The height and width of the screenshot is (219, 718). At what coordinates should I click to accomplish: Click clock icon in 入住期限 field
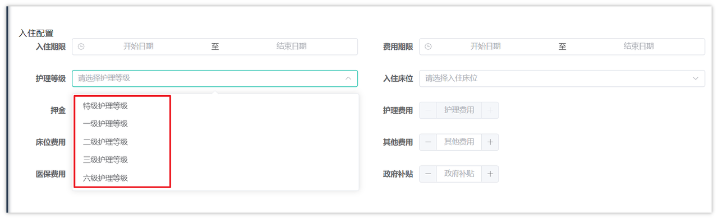tap(81, 46)
